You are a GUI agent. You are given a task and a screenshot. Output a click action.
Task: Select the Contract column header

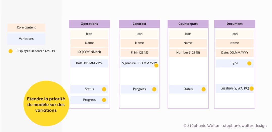[x=139, y=24]
